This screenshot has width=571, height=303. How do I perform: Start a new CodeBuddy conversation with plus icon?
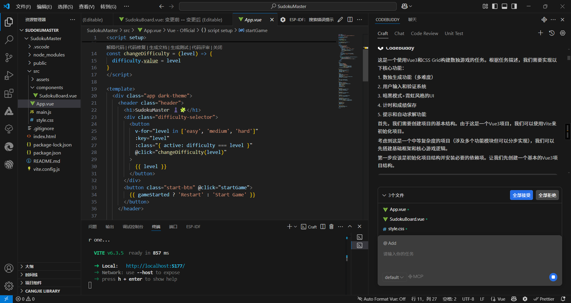point(541,33)
